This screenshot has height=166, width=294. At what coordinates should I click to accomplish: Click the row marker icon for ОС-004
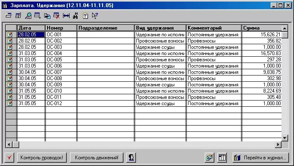10,53
